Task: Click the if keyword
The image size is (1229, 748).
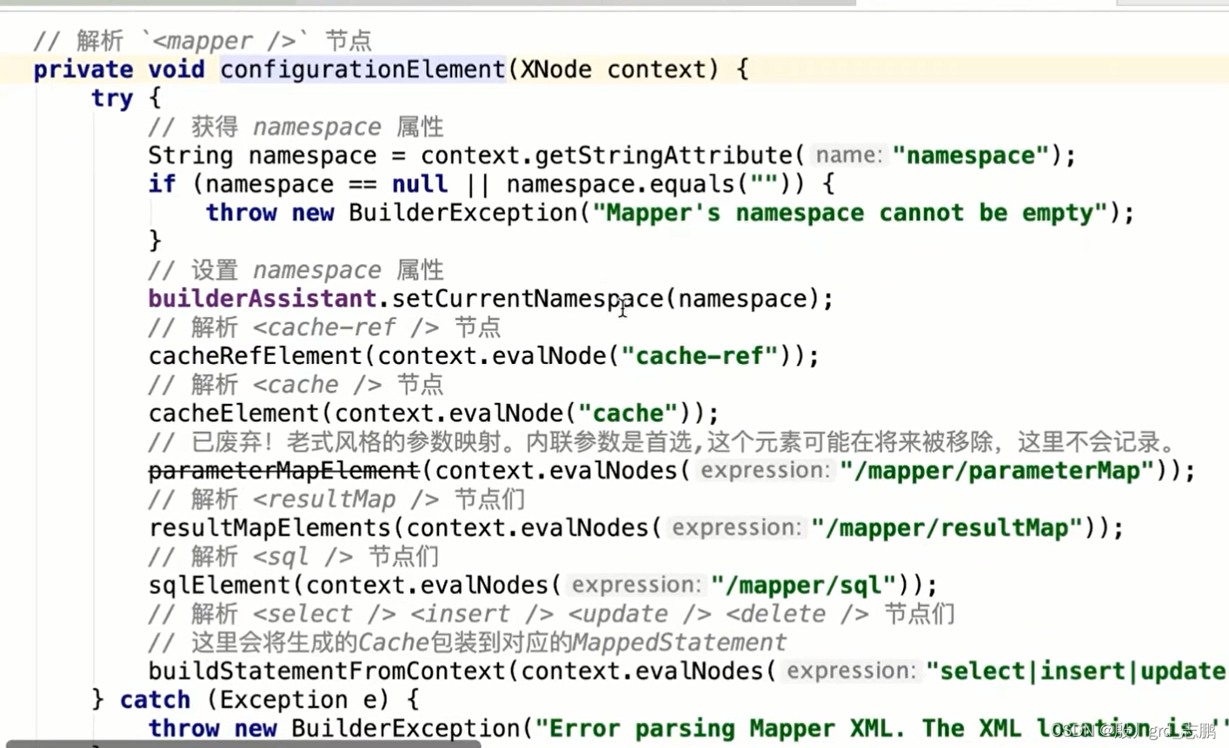Action: click(x=162, y=184)
